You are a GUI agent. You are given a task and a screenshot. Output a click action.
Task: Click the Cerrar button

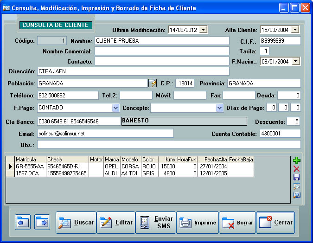coord(275,223)
